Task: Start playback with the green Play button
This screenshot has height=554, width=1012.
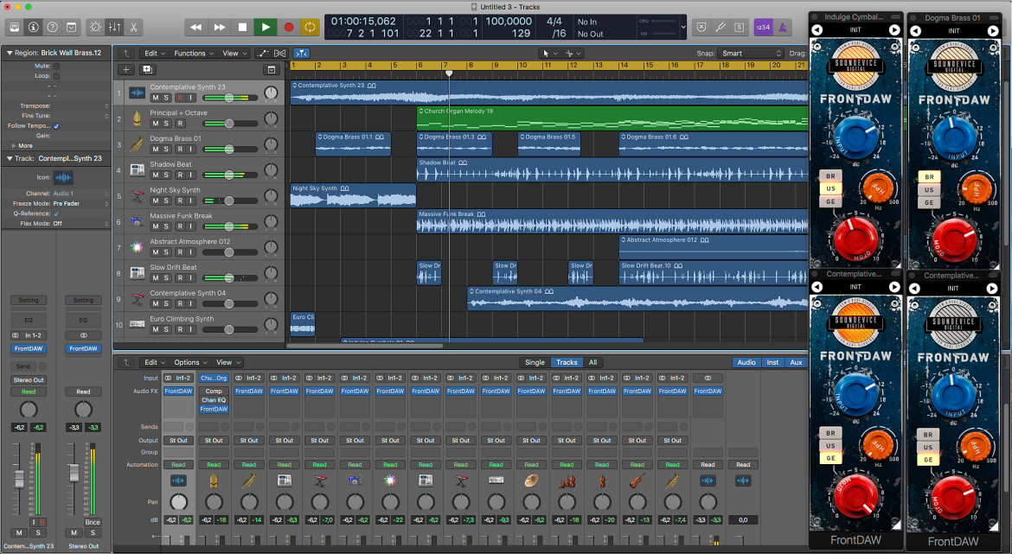Action: (x=266, y=27)
